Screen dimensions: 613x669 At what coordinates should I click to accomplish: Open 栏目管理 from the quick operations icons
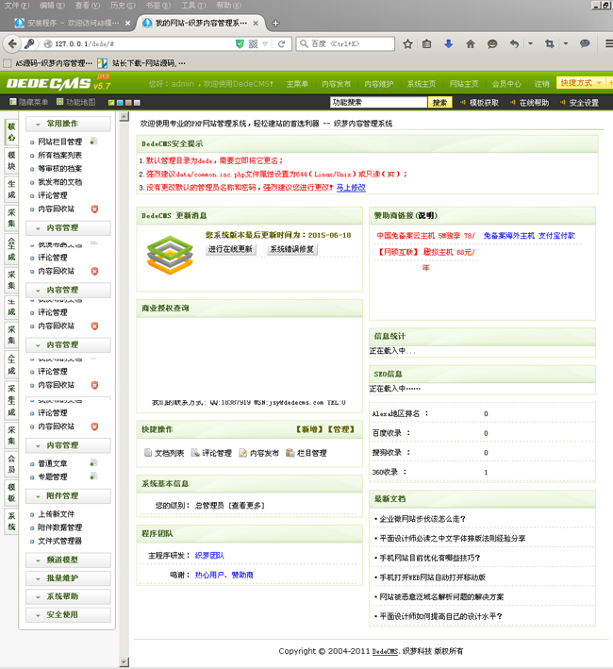(x=290, y=453)
